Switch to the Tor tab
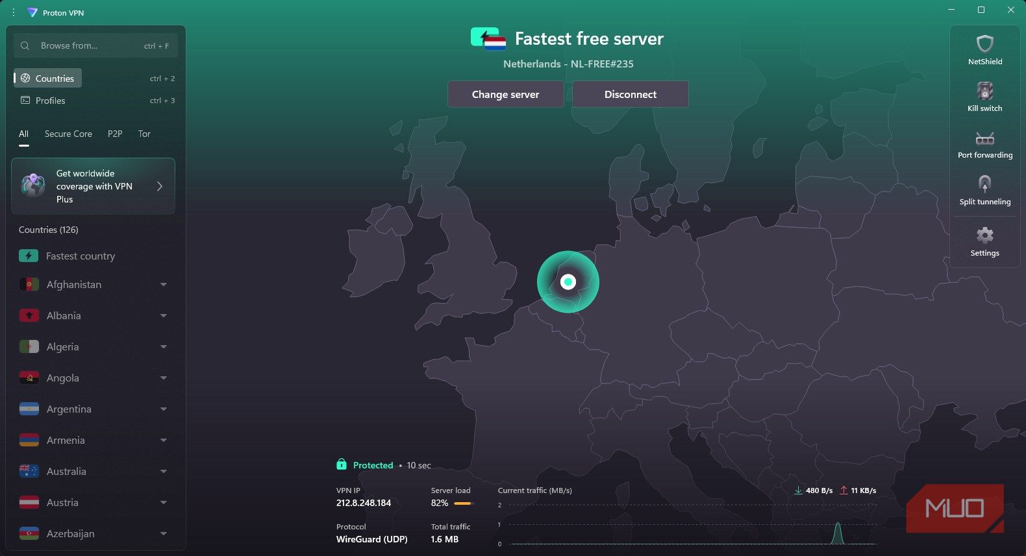This screenshot has height=556, width=1026. pyautogui.click(x=144, y=134)
